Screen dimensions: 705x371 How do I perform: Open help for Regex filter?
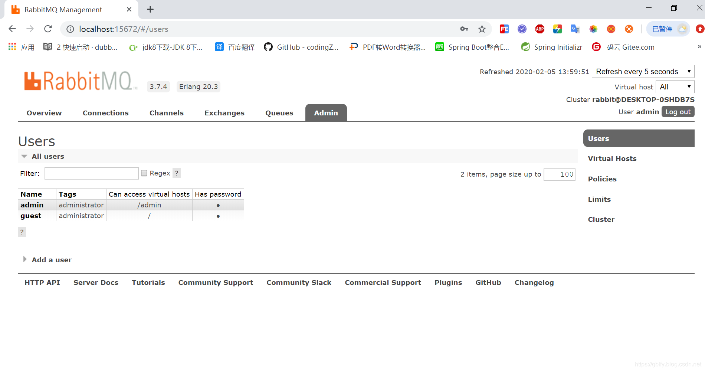pos(177,173)
